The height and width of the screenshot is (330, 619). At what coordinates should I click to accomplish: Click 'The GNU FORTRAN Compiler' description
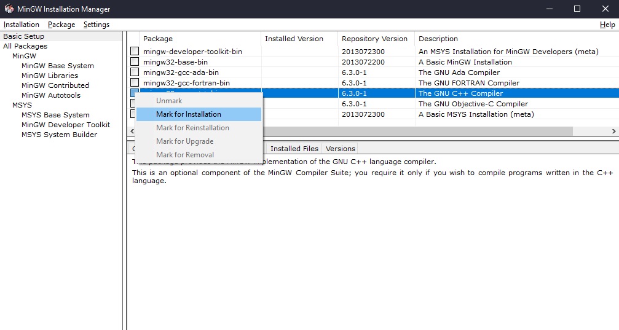tap(469, 83)
